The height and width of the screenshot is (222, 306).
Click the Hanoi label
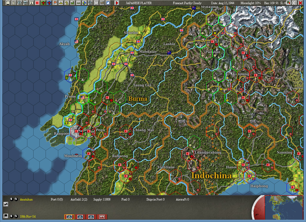click(231, 167)
